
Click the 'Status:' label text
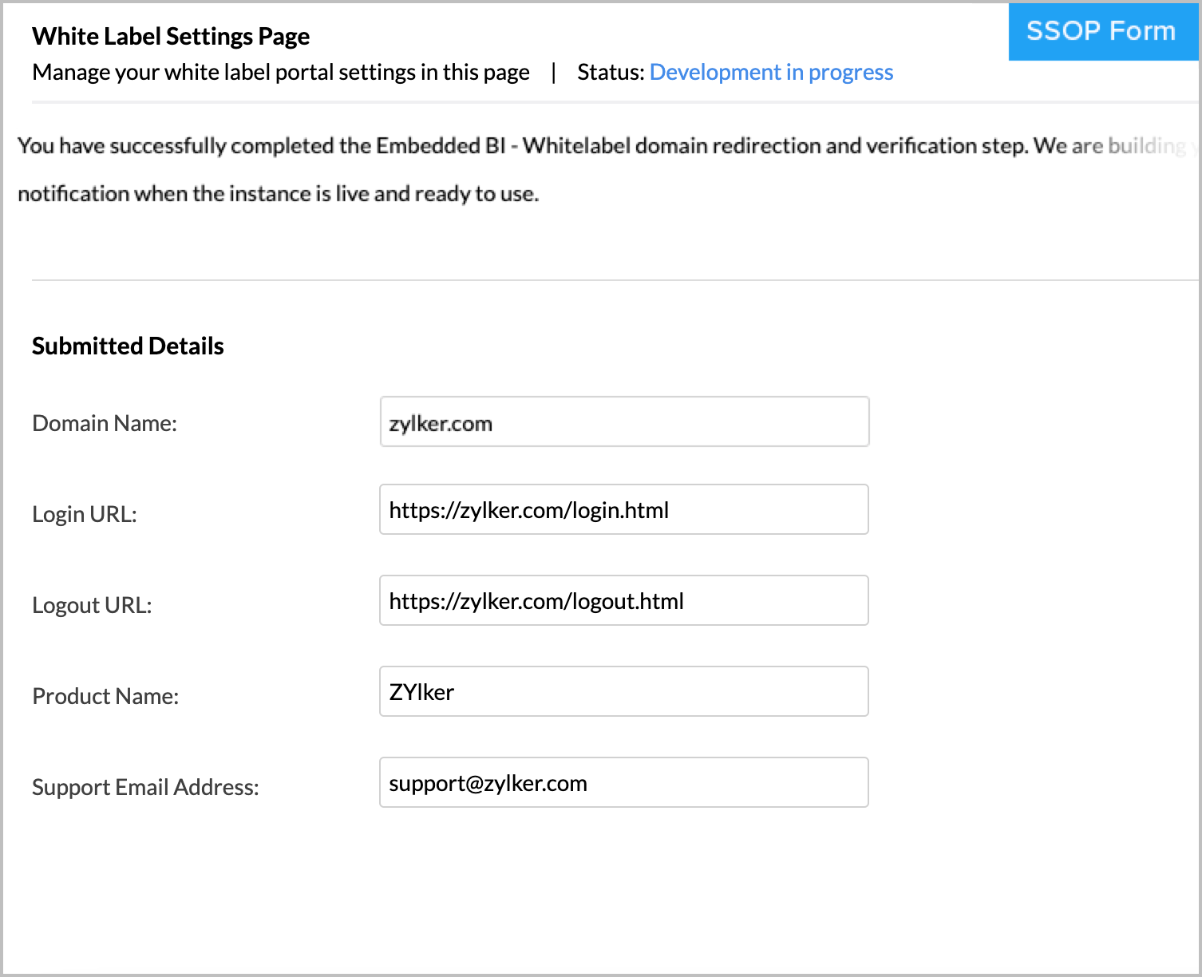(x=611, y=73)
